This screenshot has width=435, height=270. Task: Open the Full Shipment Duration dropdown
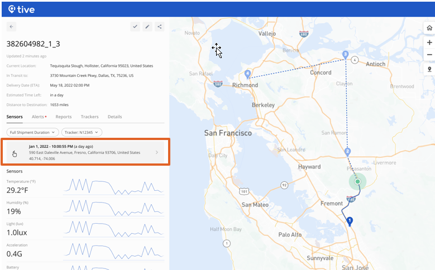(x=33, y=132)
